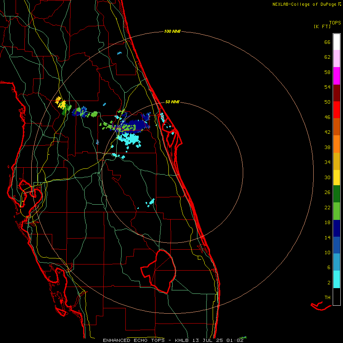Select the TH threshold label
The image size is (343, 343).
pos(327,298)
